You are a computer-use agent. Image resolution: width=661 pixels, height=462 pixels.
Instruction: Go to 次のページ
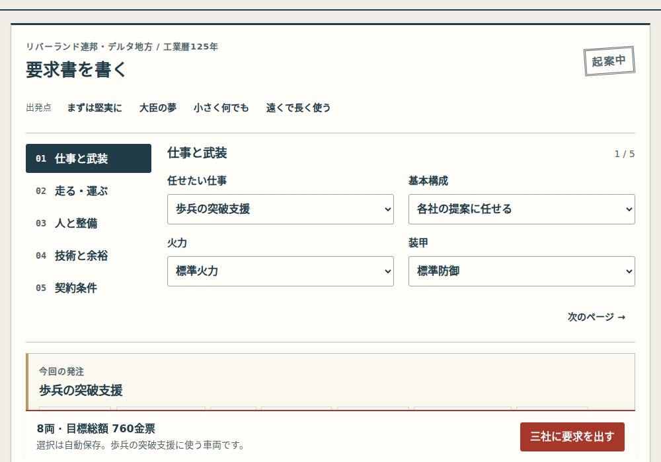[x=596, y=317]
